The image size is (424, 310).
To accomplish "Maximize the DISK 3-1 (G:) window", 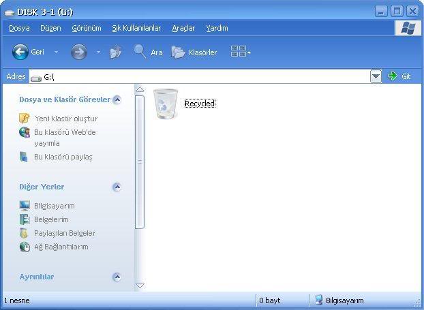I will (397, 12).
